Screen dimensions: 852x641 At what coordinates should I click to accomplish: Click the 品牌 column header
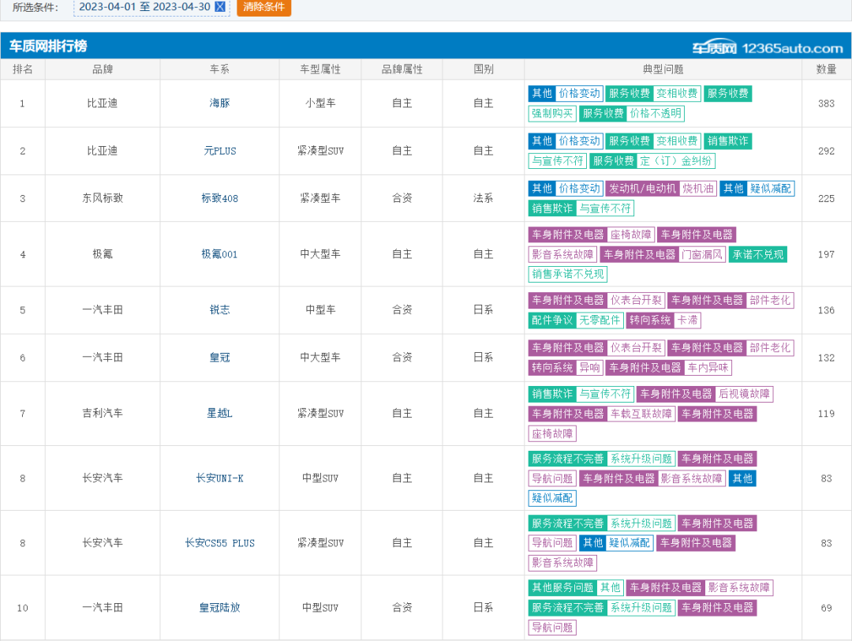tap(103, 69)
